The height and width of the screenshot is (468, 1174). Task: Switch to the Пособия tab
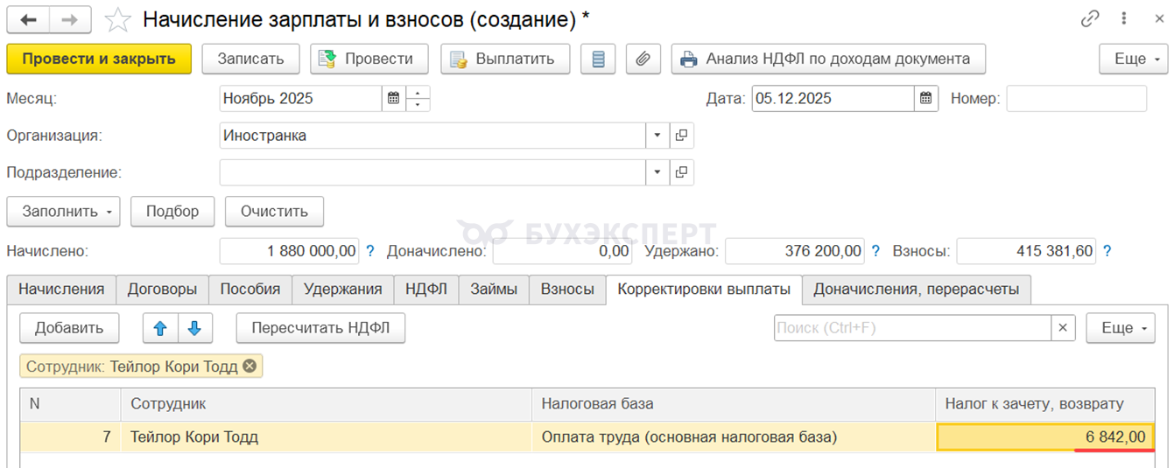[250, 290]
